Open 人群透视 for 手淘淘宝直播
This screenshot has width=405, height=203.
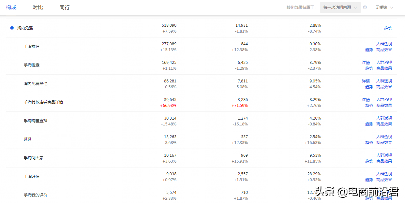(384, 118)
